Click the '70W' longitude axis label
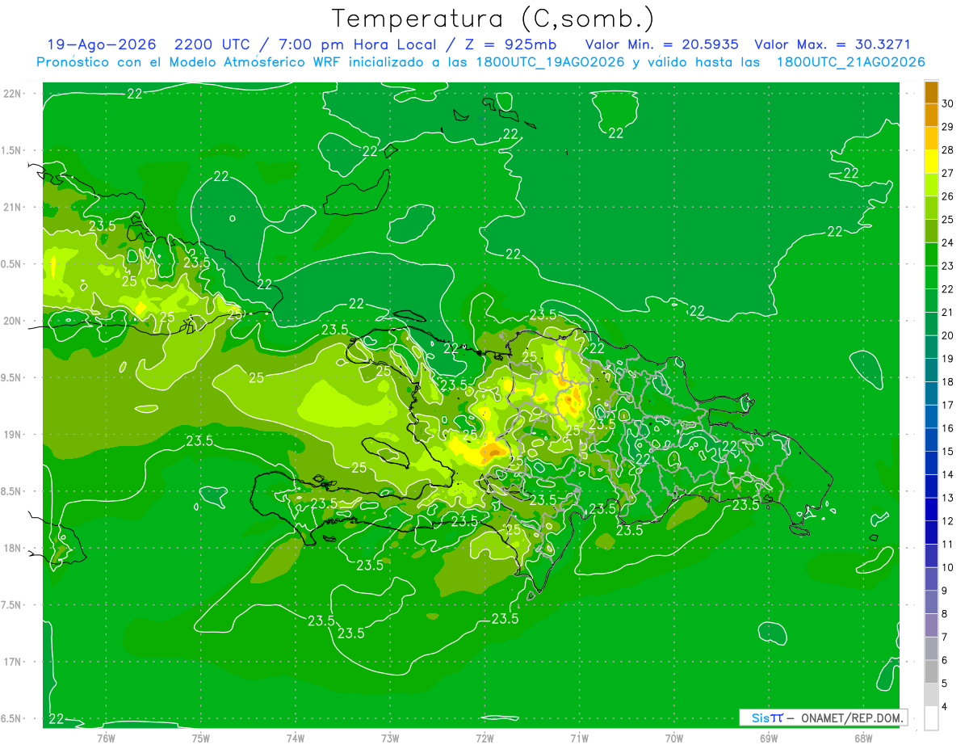 [x=674, y=738]
